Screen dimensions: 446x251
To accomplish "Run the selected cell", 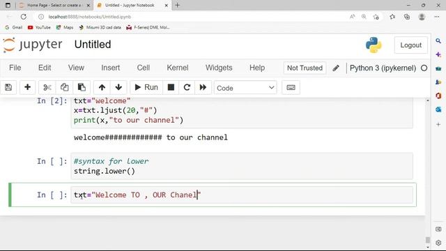I will point(146,87).
